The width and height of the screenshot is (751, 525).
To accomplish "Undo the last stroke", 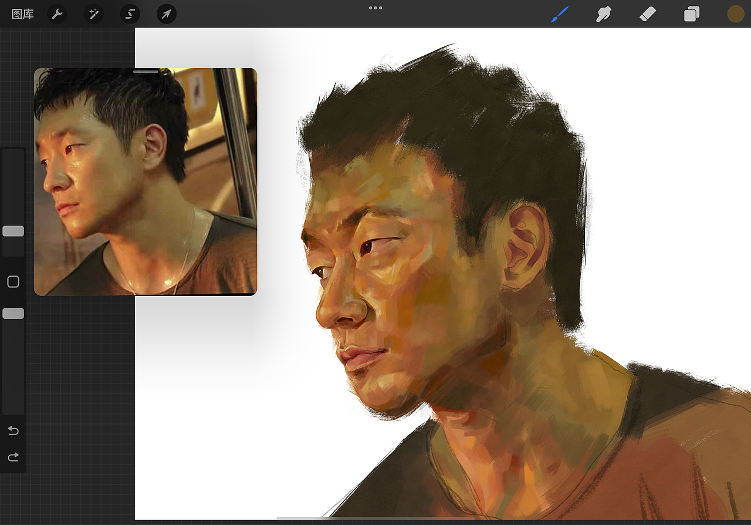I will 13,431.
